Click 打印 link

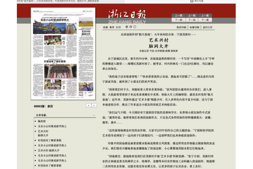click(x=118, y=27)
